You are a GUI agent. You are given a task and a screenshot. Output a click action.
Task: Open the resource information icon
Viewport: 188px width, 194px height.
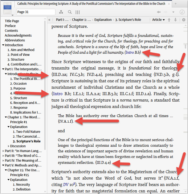(182, 12)
